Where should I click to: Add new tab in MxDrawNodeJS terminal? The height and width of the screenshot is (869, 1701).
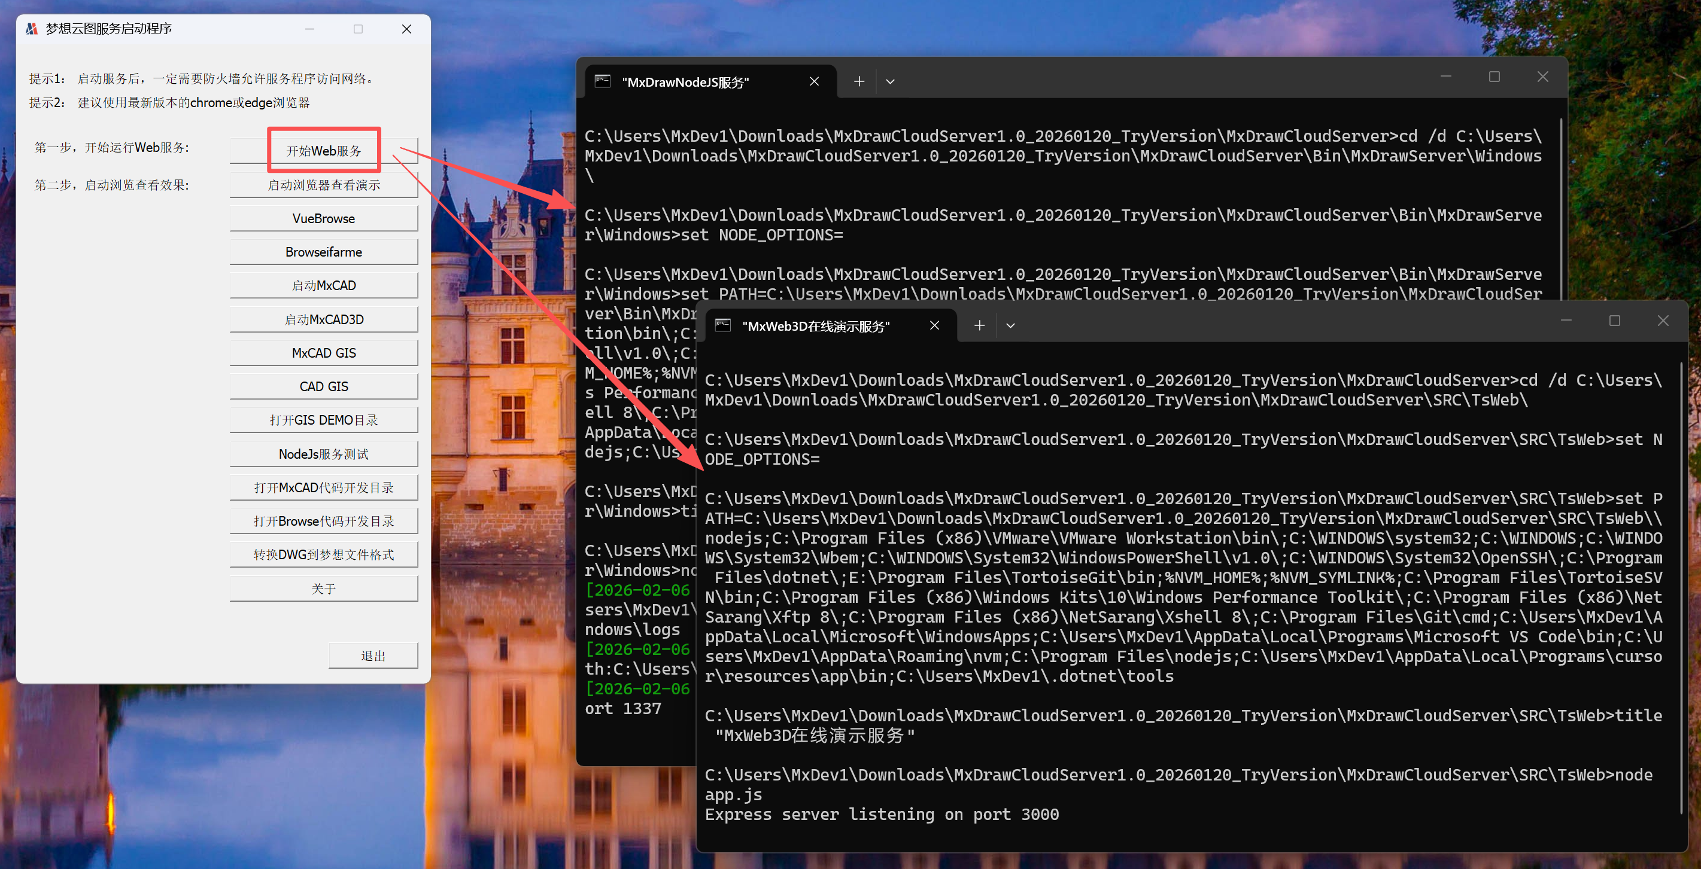click(x=859, y=81)
